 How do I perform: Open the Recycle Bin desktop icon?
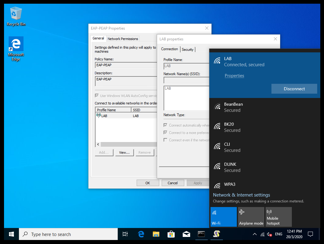point(16,16)
